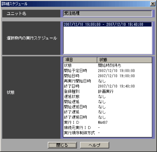
Task: Click the 項目 column header
Action: (80, 60)
